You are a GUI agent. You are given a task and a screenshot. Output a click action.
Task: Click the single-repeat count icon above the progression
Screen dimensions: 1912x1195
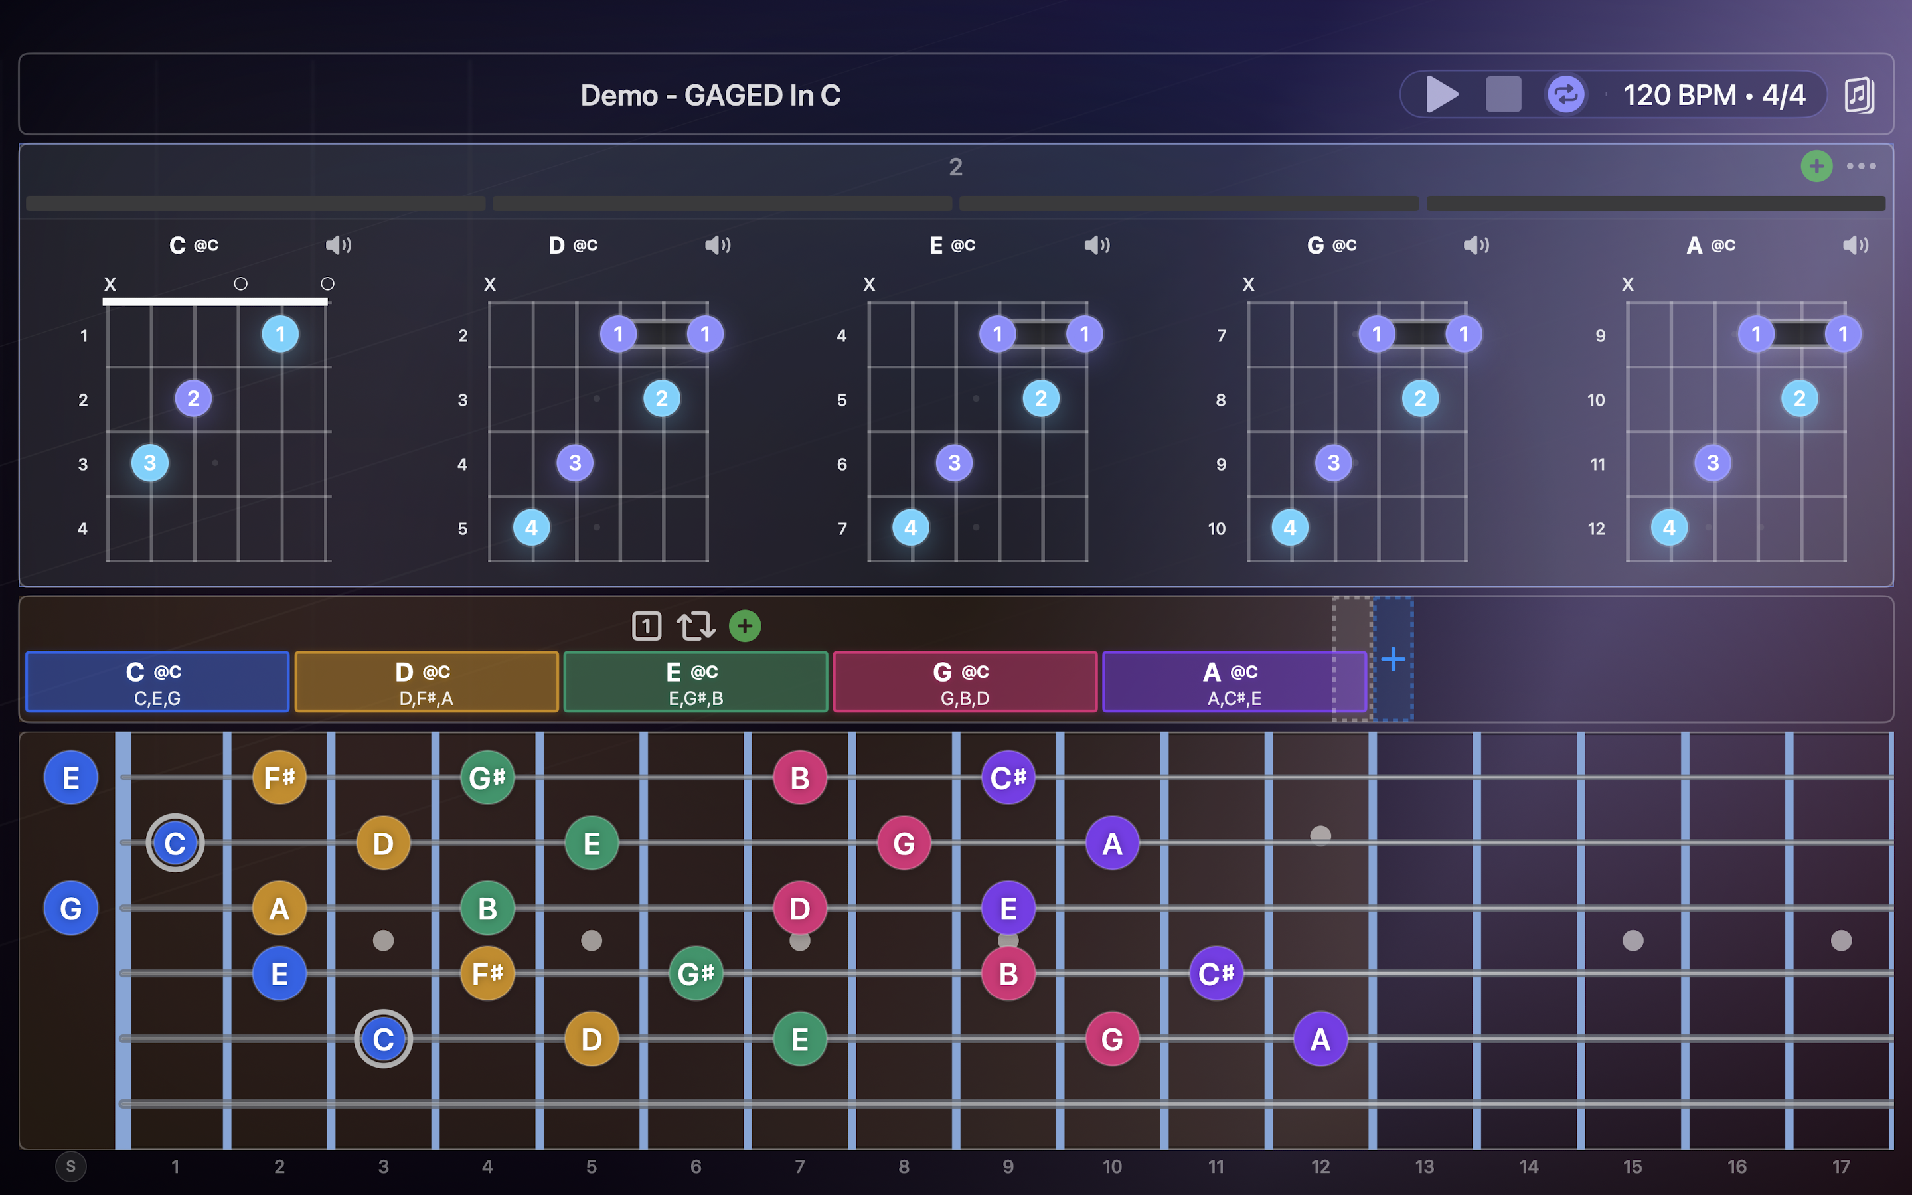point(646,626)
